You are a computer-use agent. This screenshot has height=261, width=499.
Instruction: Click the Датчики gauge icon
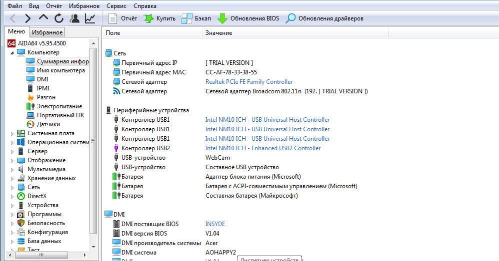click(x=30, y=124)
